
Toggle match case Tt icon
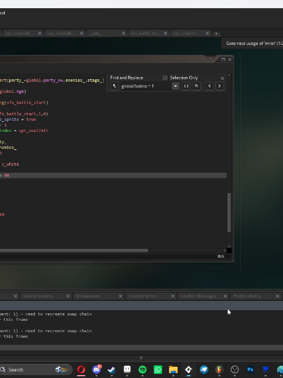[196, 86]
